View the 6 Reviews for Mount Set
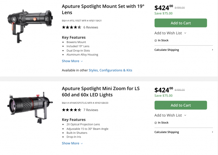The width and height of the screenshot is (218, 155). coord(91,27)
